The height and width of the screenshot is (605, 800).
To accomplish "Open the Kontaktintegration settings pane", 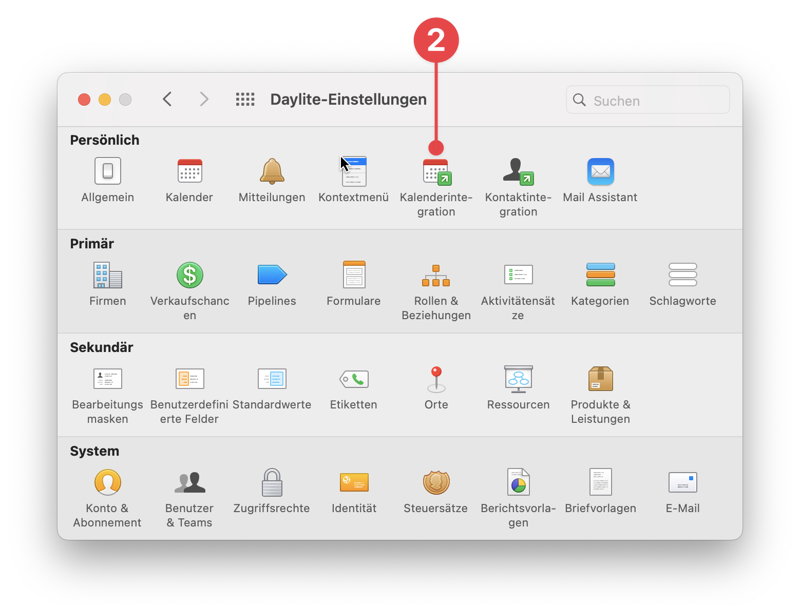I will tap(518, 172).
